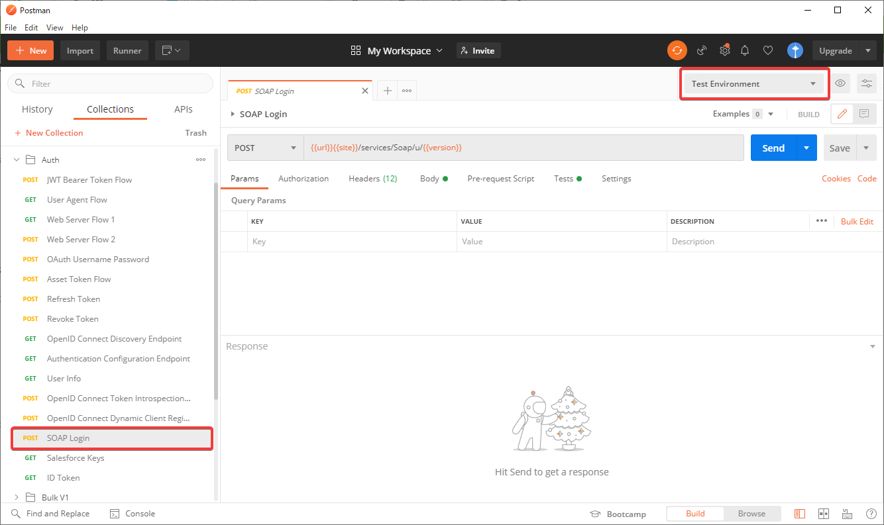The height and width of the screenshot is (525, 884).
Task: Open the help question mark icon
Action: [871, 514]
